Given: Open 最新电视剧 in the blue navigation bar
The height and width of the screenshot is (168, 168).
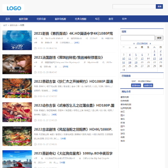Looking at the screenshot, I should coord(60,19).
